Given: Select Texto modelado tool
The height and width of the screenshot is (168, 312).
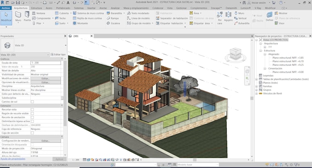Looking at the screenshot, I should click(138, 13).
